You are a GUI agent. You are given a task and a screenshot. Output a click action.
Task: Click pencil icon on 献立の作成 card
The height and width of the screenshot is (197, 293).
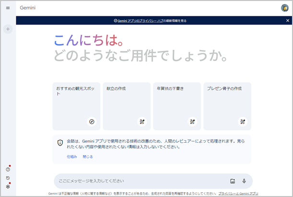tap(142, 122)
